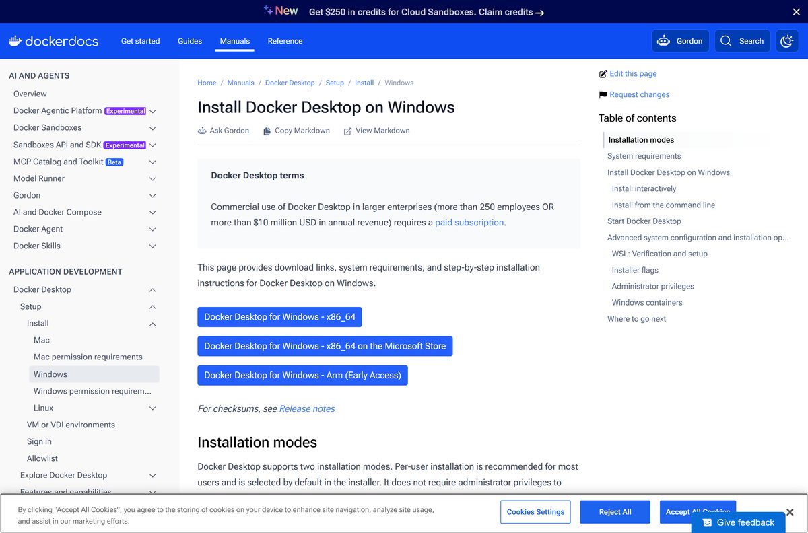808x533 pixels.
Task: Open paid subscription link
Action: (469, 223)
